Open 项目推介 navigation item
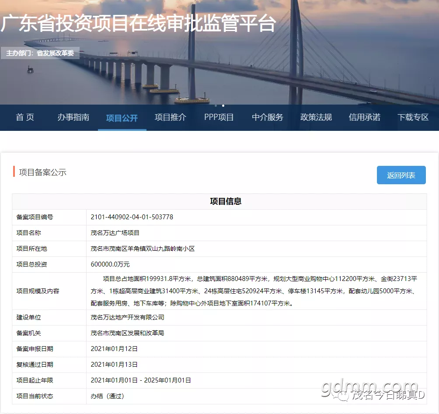This screenshot has width=439, height=414. [170, 117]
